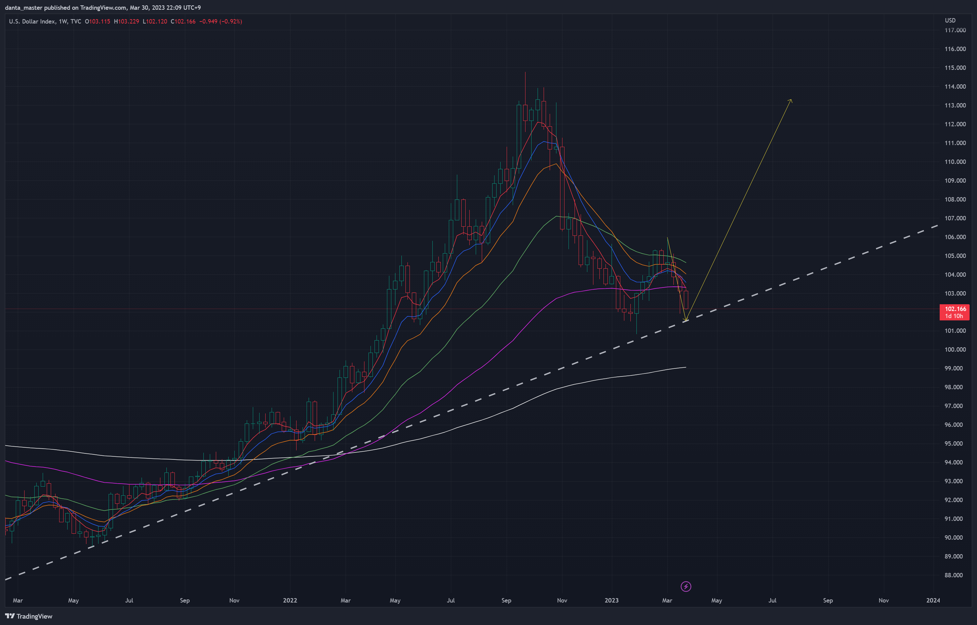Image resolution: width=977 pixels, height=625 pixels.
Task: Click the 2022 label on time axis
Action: pos(290,600)
